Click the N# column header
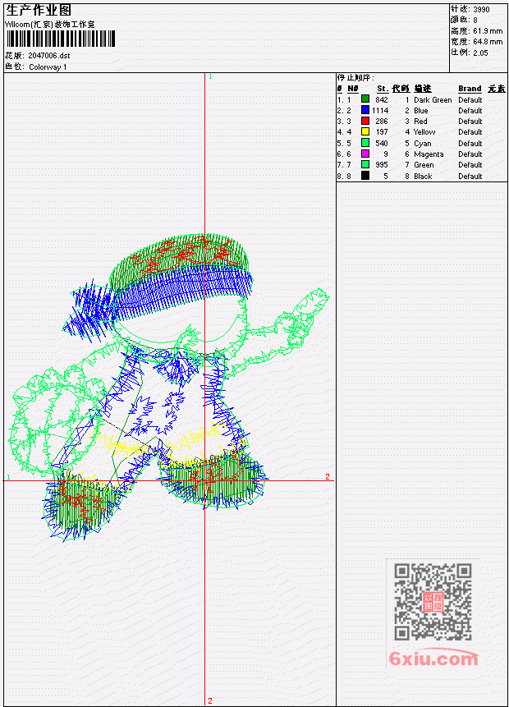509x707 pixels. [x=352, y=89]
